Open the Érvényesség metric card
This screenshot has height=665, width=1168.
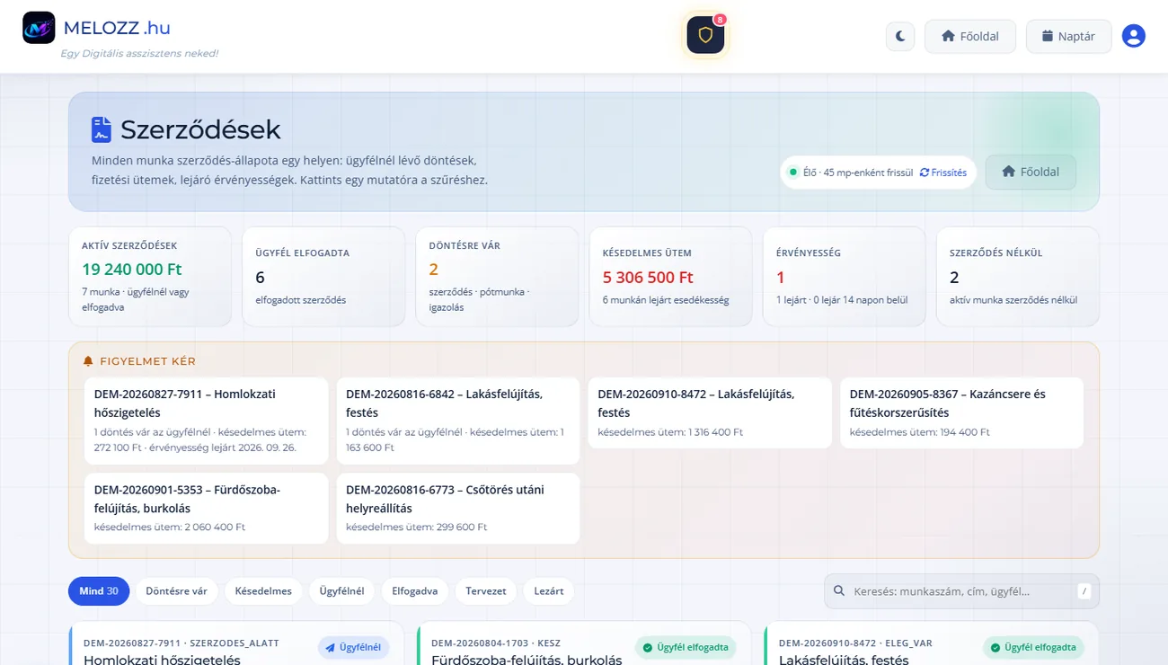click(844, 277)
